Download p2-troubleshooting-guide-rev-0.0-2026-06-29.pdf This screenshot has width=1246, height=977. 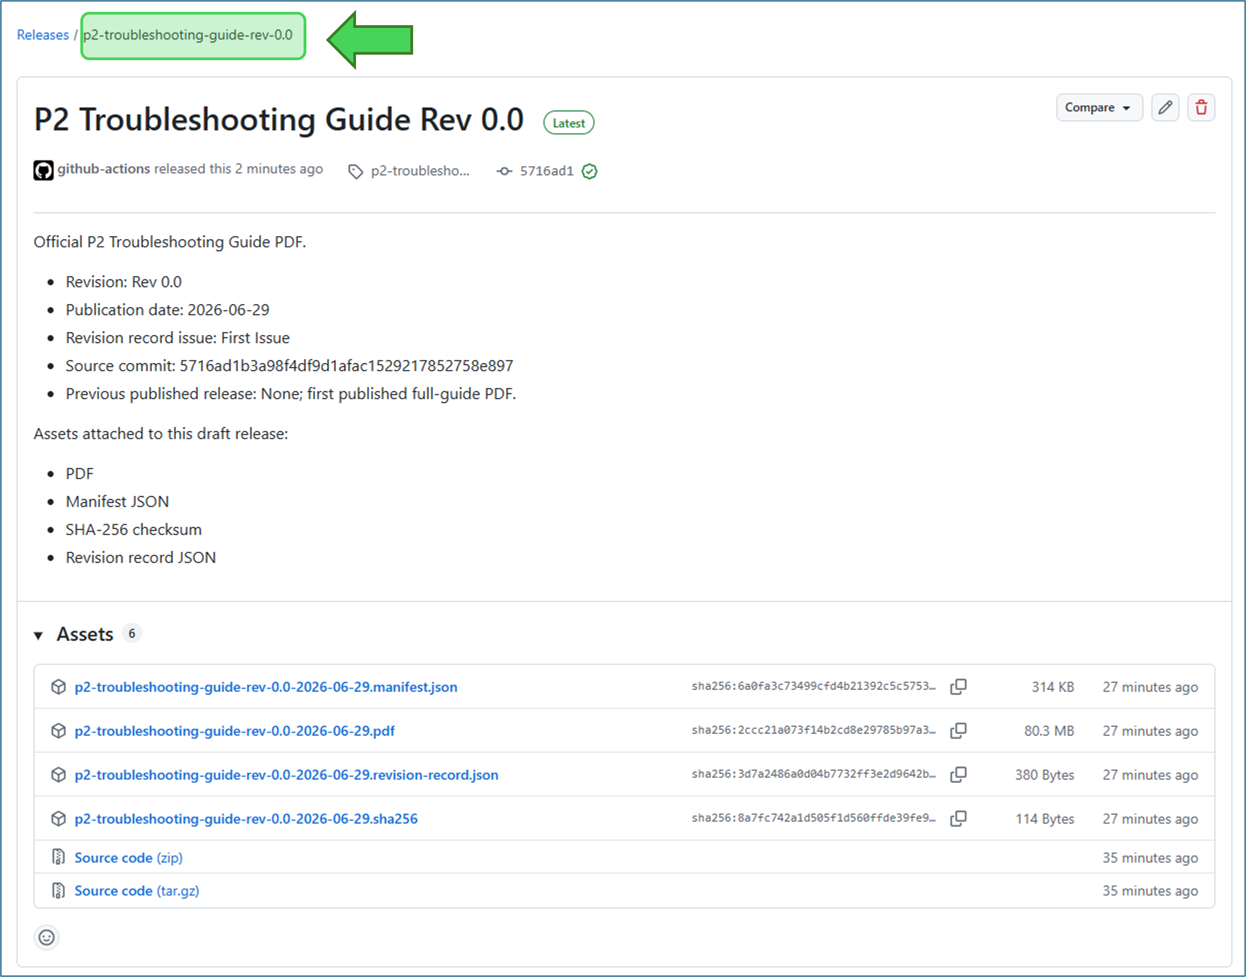tap(235, 730)
